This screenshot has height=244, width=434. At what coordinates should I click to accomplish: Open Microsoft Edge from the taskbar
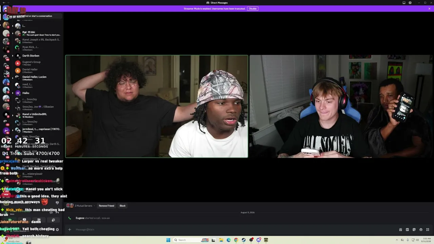229,240
